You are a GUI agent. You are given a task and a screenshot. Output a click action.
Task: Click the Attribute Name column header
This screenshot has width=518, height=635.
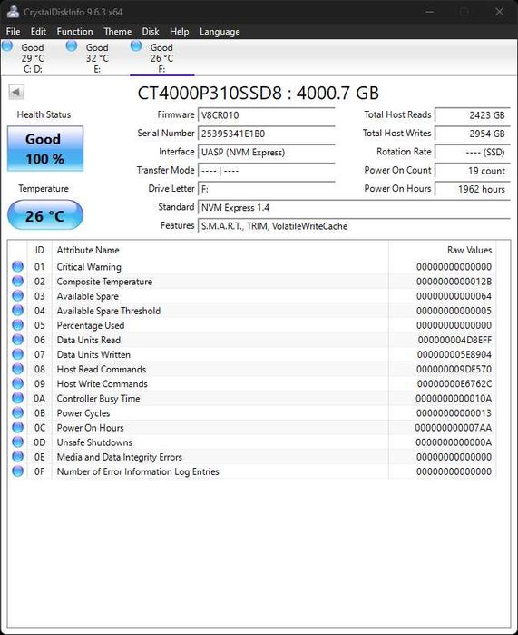click(220, 250)
